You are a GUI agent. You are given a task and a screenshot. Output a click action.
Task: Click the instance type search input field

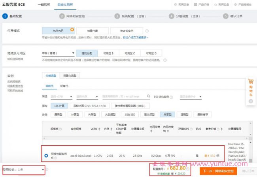pos(123,96)
